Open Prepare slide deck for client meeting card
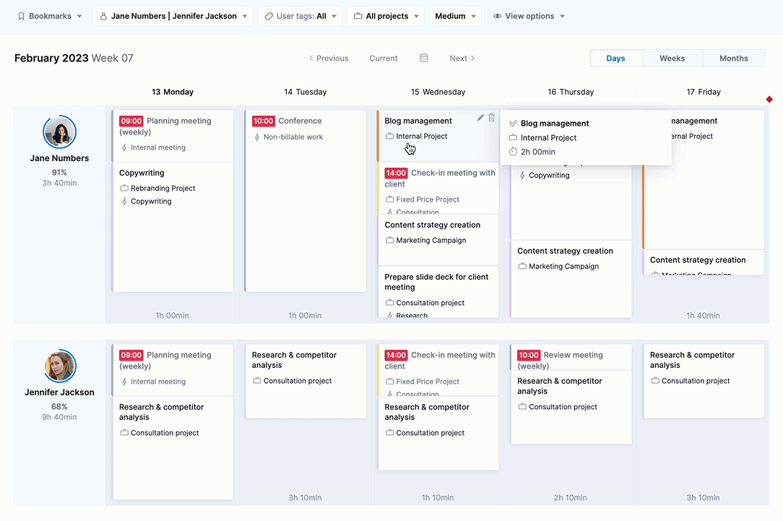The width and height of the screenshot is (783, 521). [x=438, y=292]
